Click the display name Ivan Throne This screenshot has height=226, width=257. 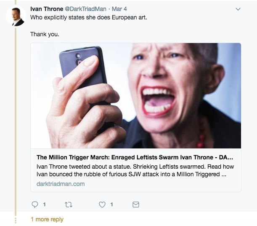click(47, 9)
